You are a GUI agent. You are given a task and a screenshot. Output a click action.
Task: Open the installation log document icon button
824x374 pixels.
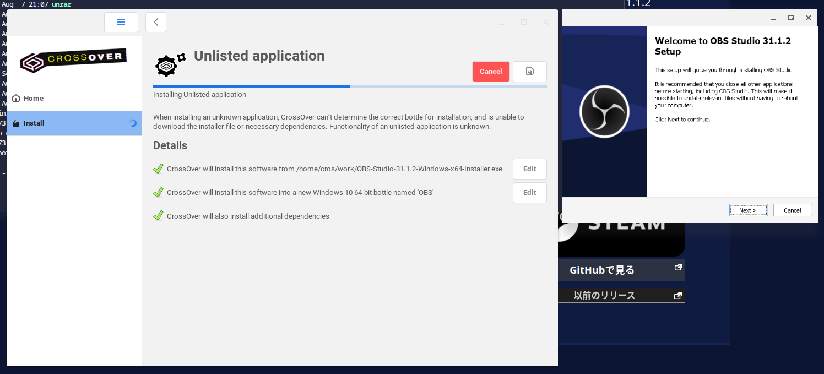[530, 72]
